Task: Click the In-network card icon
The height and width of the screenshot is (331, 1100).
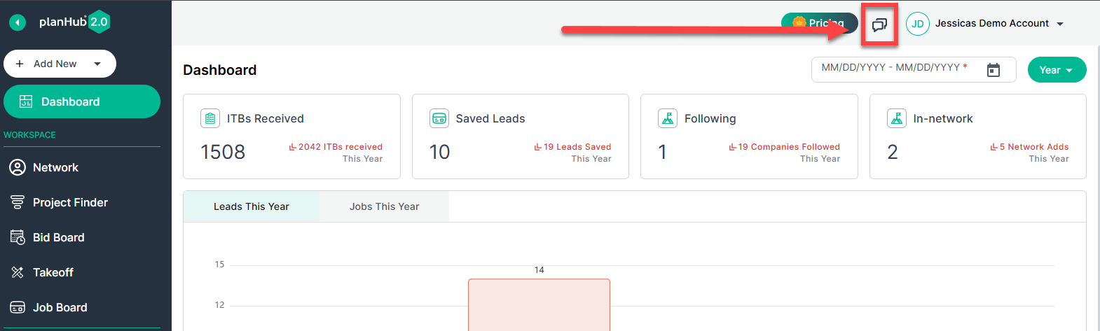Action: click(x=897, y=118)
